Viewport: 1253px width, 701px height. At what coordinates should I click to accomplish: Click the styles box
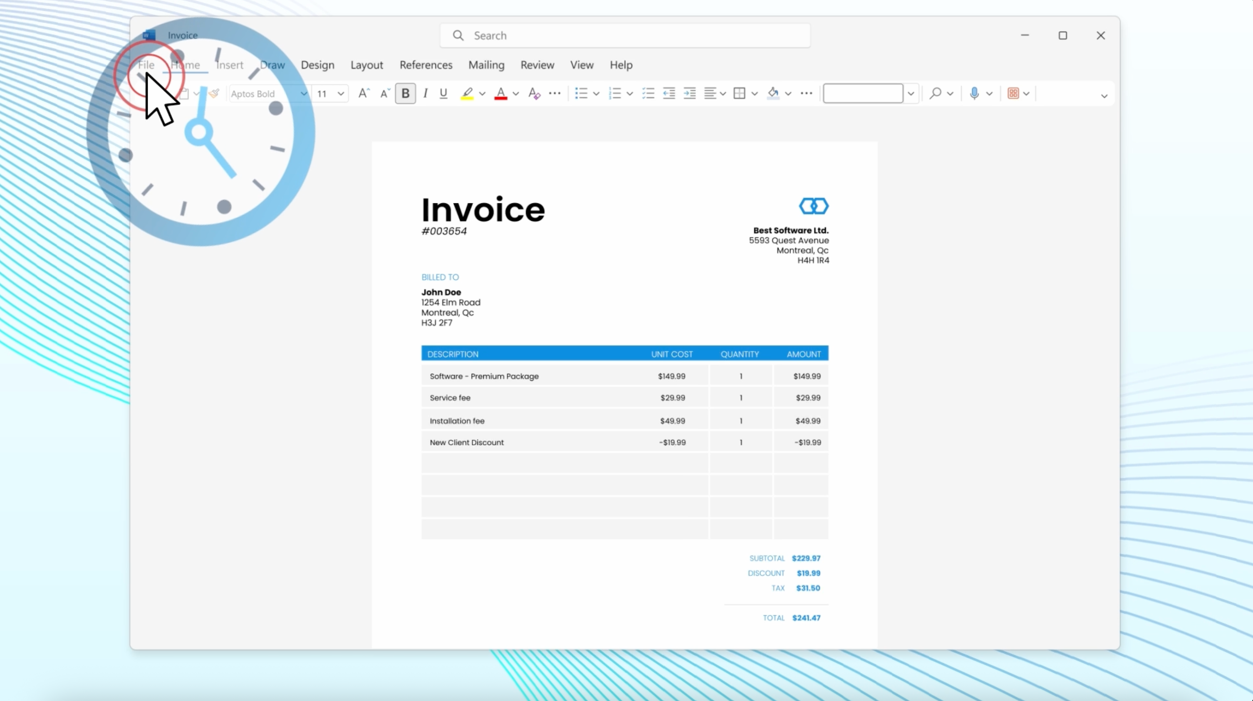863,93
